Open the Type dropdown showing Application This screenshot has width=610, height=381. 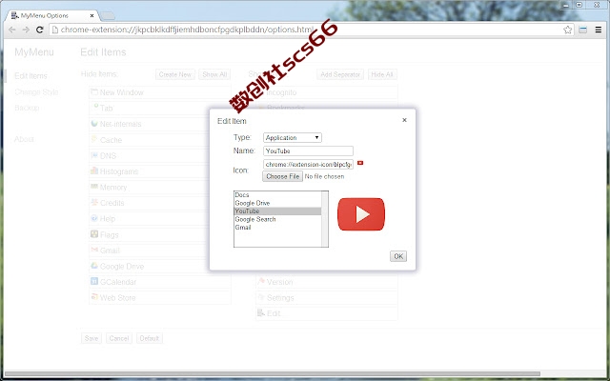click(x=293, y=137)
